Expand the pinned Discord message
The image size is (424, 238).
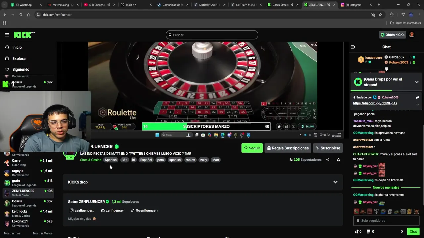tap(417, 105)
